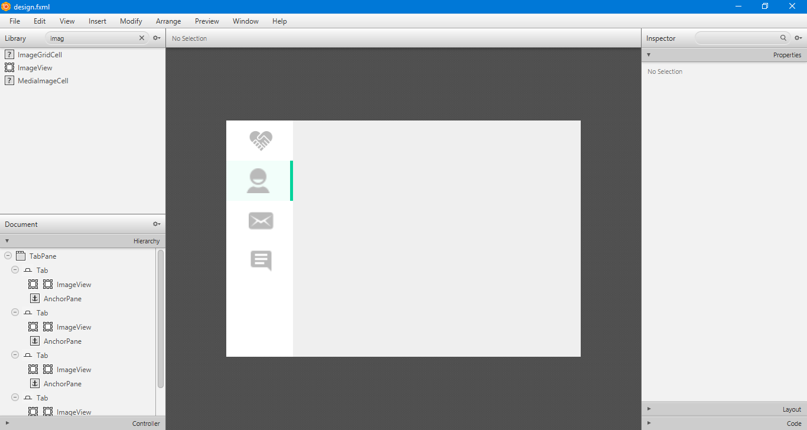This screenshot has height=430, width=807.
Task: Open the Inspector gear menu
Action: pos(798,38)
